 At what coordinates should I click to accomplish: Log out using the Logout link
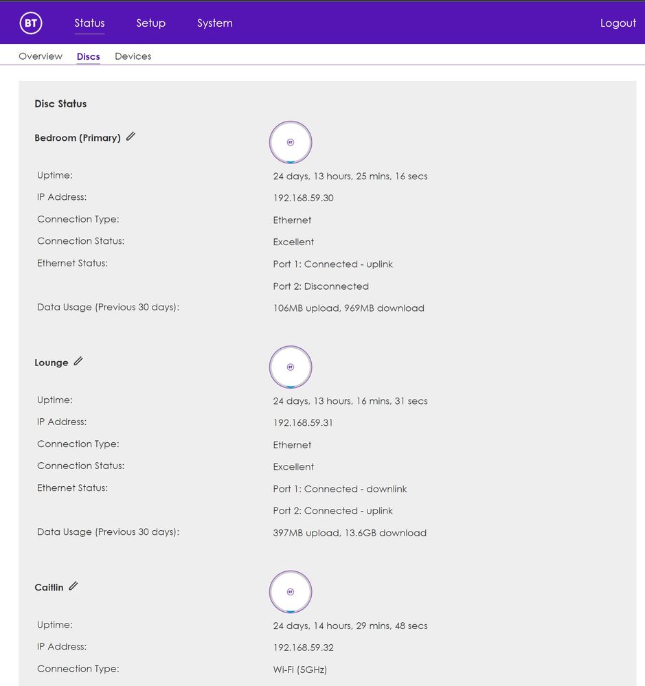tap(618, 23)
